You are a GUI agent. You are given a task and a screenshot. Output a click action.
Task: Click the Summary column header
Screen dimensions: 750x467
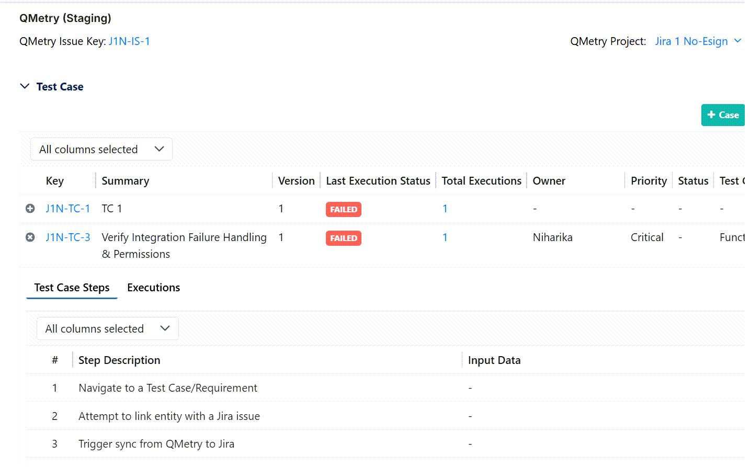coord(126,181)
